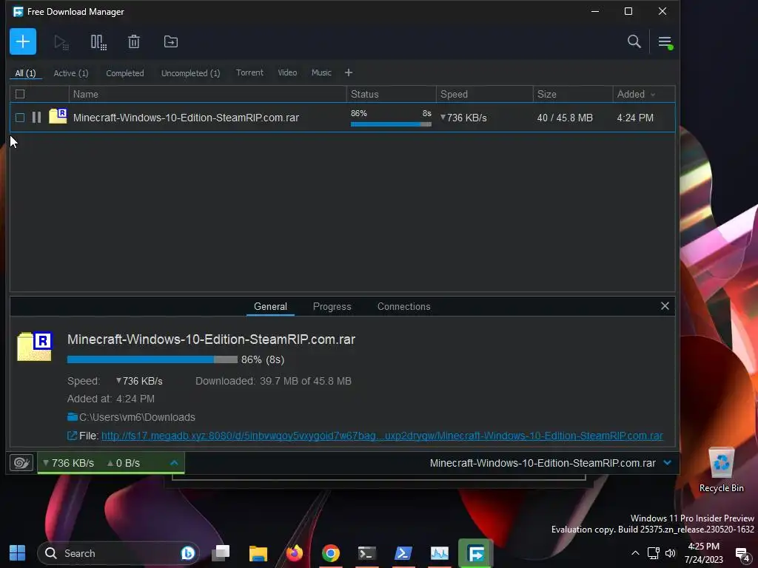Click external link icon before File URL
Viewport: 758px width, 568px height.
[72, 436]
